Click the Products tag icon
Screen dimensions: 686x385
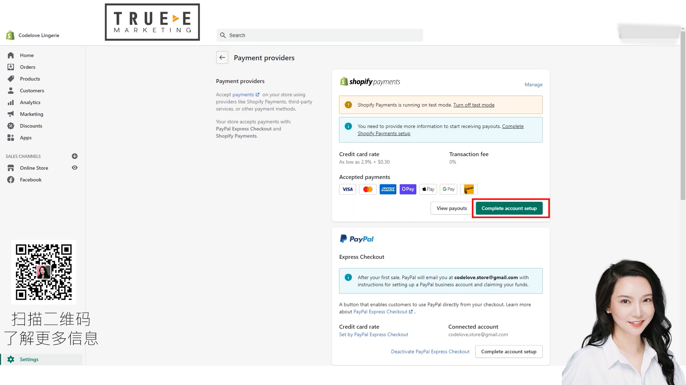(x=11, y=79)
